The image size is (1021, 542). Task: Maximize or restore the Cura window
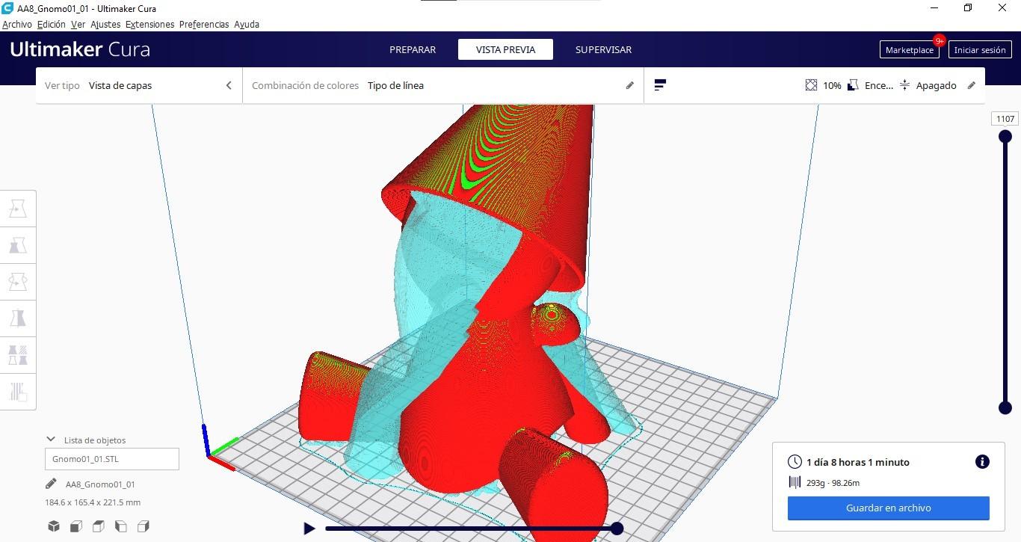click(x=968, y=7)
